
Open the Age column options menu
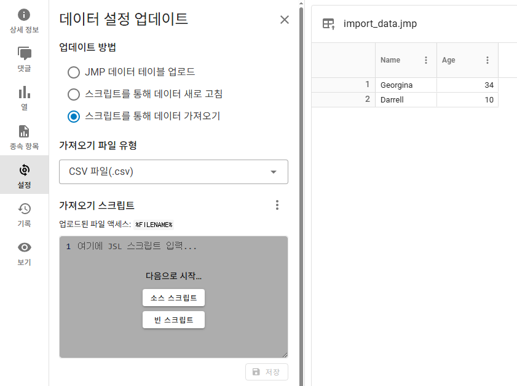[x=487, y=60]
